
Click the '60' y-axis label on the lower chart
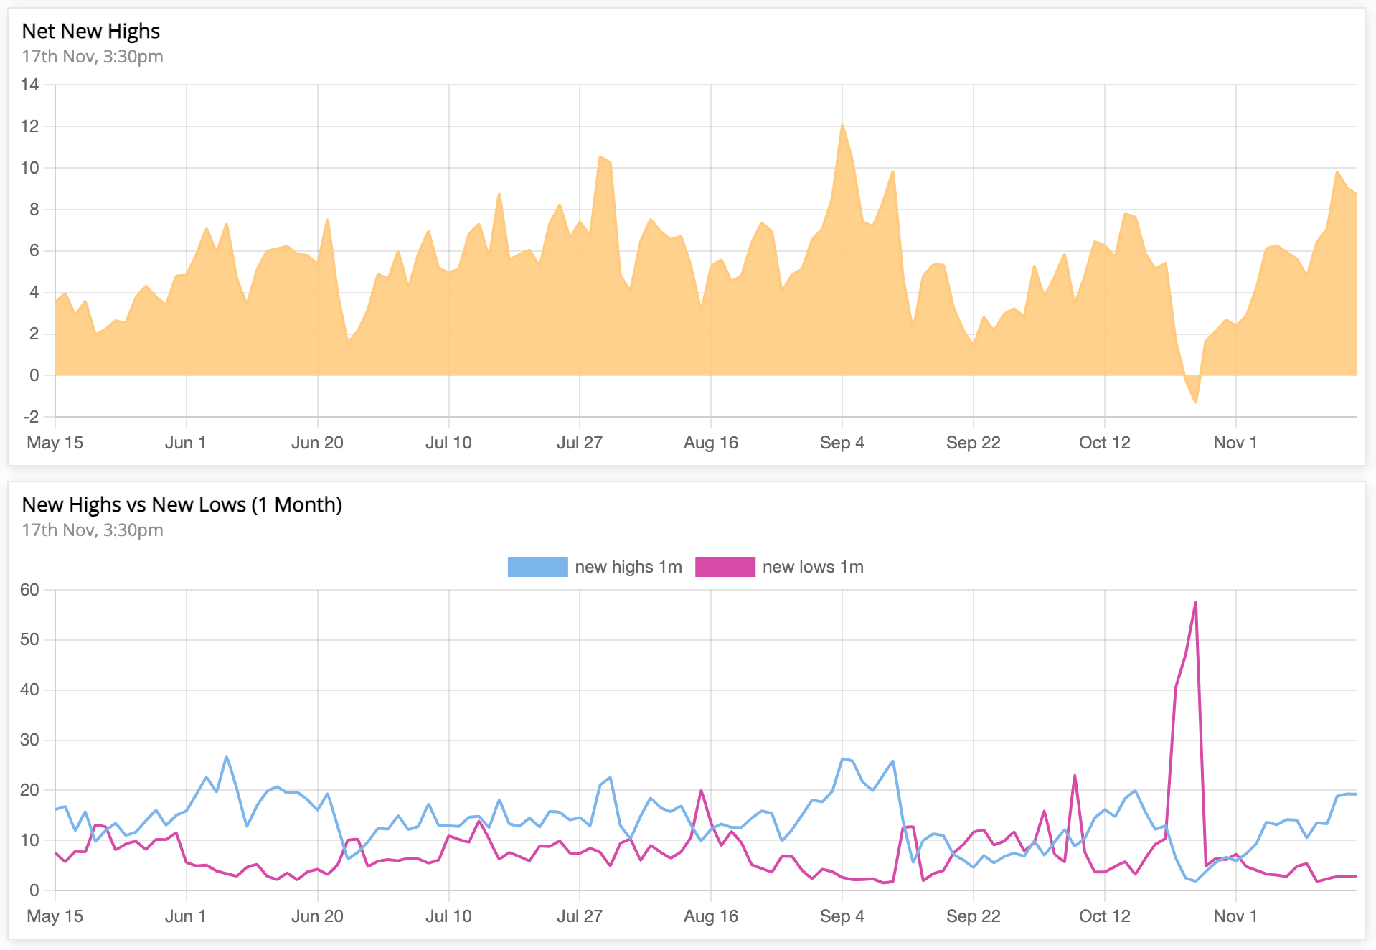pos(30,590)
